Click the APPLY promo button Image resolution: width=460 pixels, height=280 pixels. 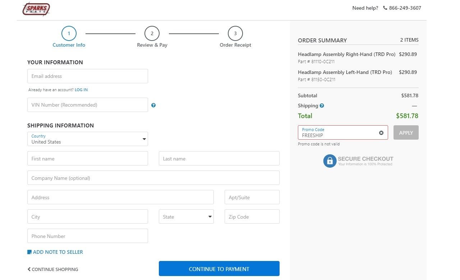click(x=406, y=132)
